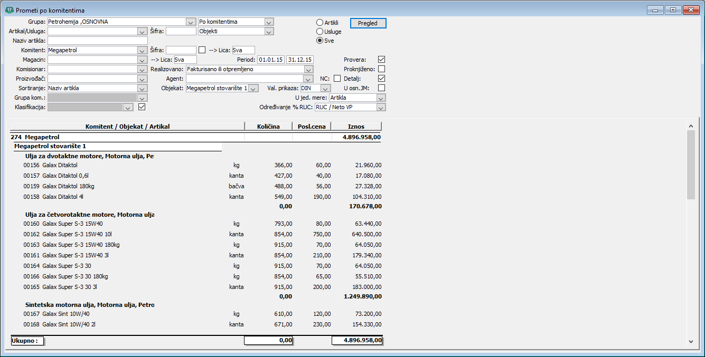This screenshot has width=705, height=357.
Task: Open the Realizovano dropdown
Action: [309, 69]
